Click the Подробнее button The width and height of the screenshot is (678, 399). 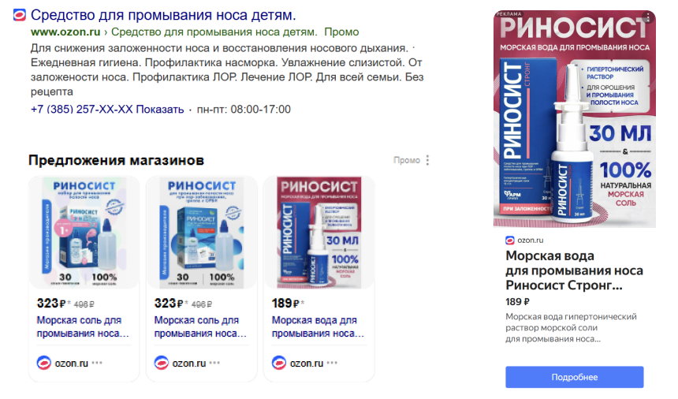pyautogui.click(x=574, y=377)
